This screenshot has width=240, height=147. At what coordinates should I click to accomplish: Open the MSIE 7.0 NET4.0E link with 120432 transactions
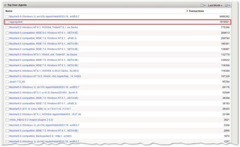(x=44, y=60)
